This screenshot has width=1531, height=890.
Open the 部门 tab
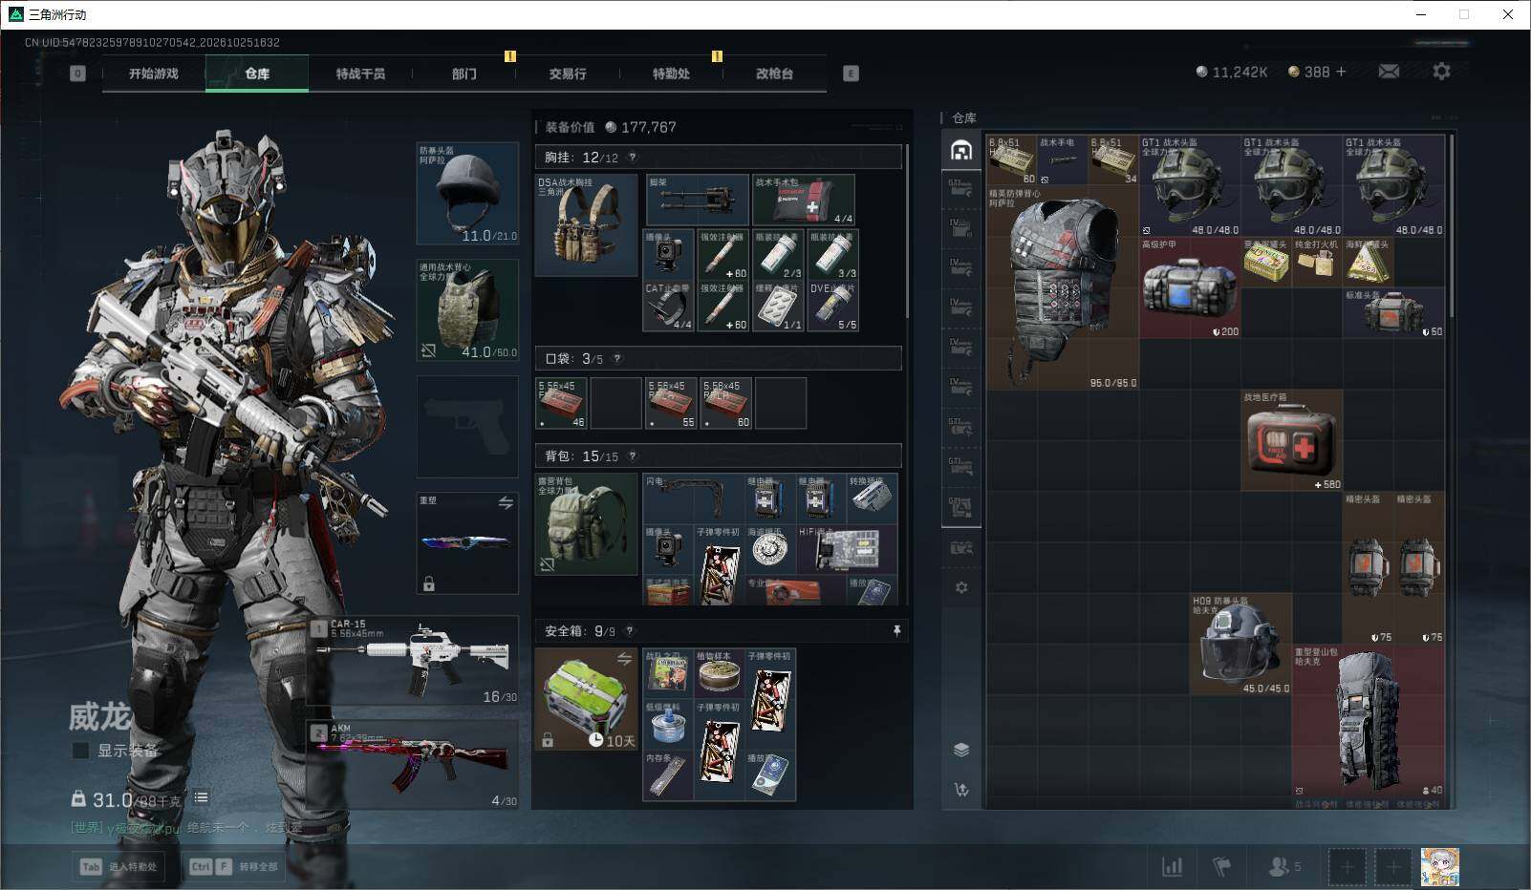click(464, 74)
